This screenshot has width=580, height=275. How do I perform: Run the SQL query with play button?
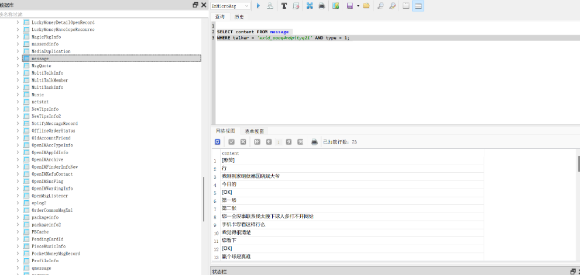tap(258, 6)
